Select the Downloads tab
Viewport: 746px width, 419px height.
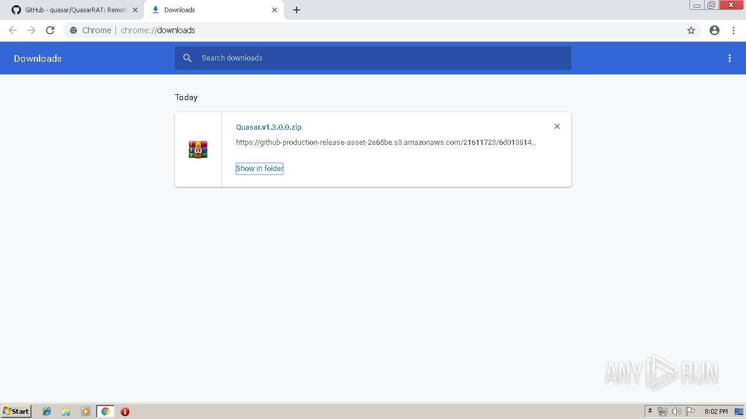(214, 10)
